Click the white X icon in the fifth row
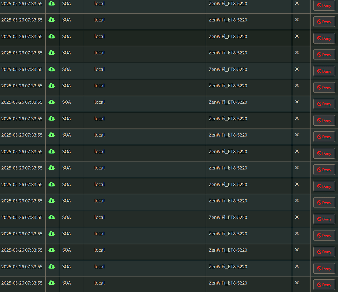The image size is (338, 292). point(297,69)
